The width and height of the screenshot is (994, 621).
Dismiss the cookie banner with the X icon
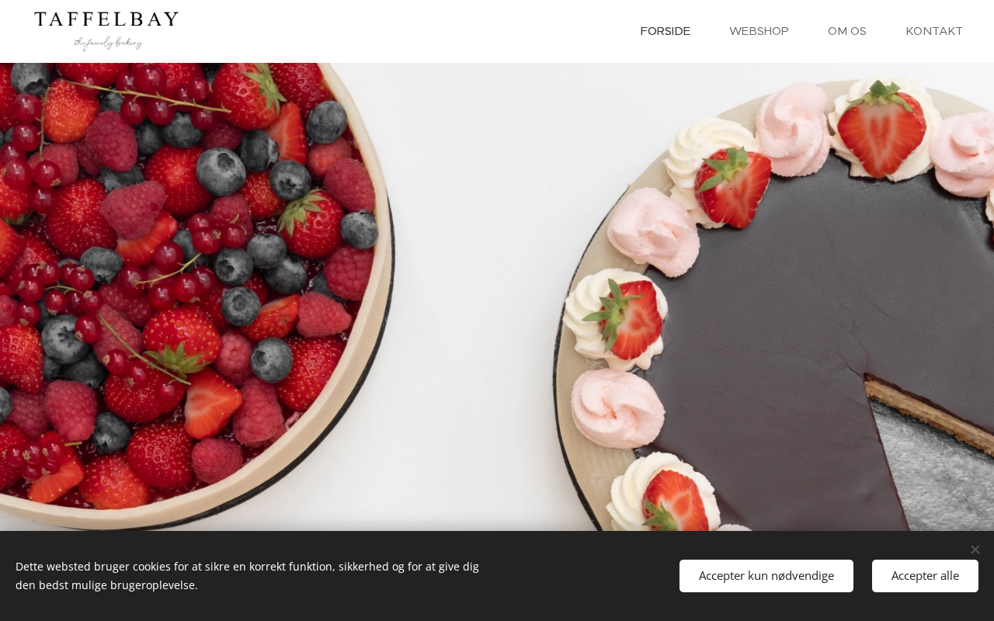(x=975, y=550)
